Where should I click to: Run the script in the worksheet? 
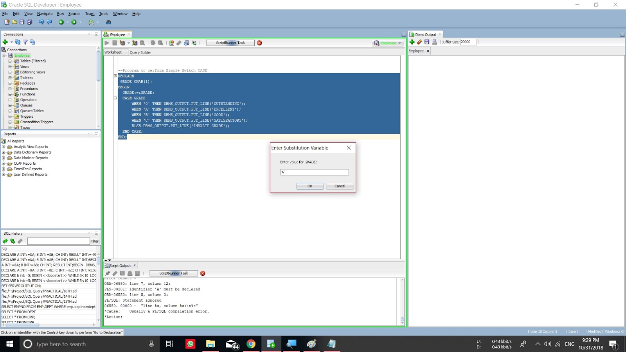point(115,43)
